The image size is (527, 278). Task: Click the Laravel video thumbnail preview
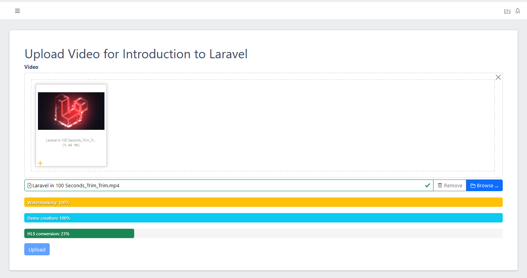71,111
